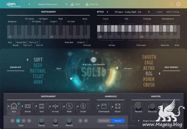Open the notification bell icon
Screen dimensions: 187x129
pos(171,4)
